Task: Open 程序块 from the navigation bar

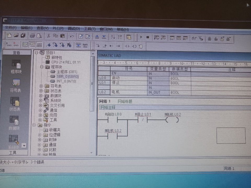Action: click(x=16, y=67)
